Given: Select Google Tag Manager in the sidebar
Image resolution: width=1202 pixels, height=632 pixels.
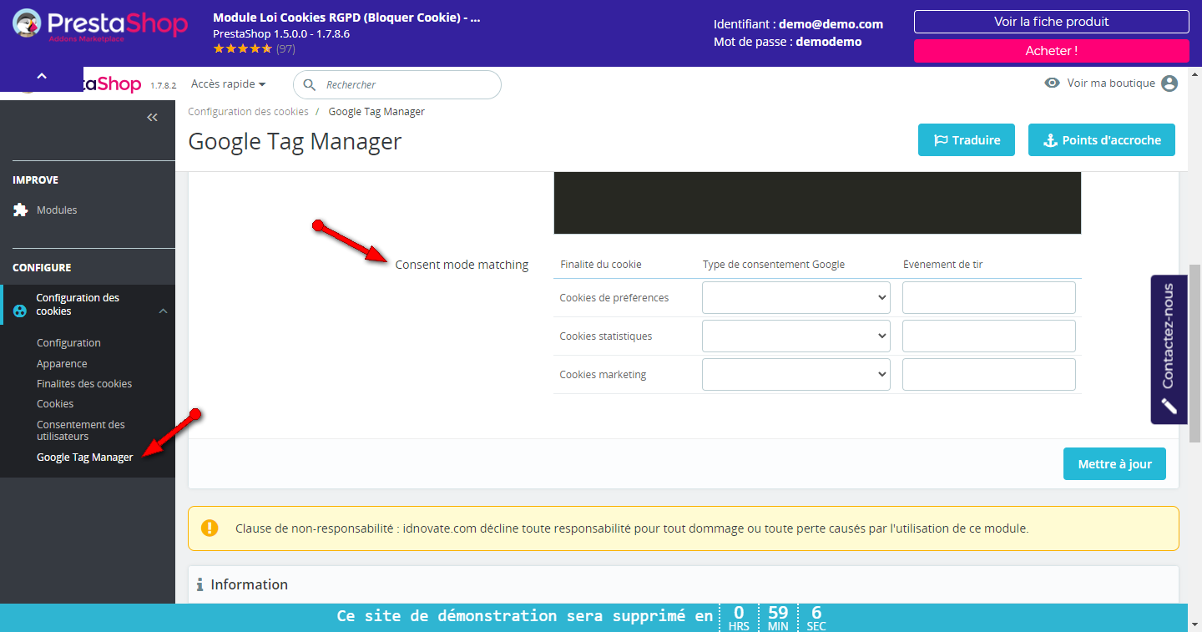Looking at the screenshot, I should tap(84, 458).
